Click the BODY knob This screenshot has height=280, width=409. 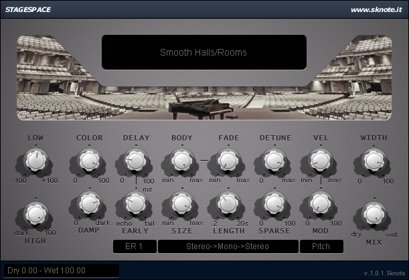[x=182, y=161]
